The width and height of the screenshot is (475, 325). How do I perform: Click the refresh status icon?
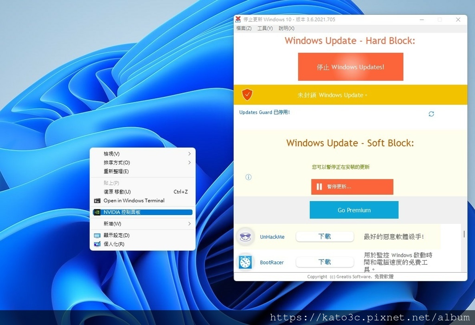point(431,114)
